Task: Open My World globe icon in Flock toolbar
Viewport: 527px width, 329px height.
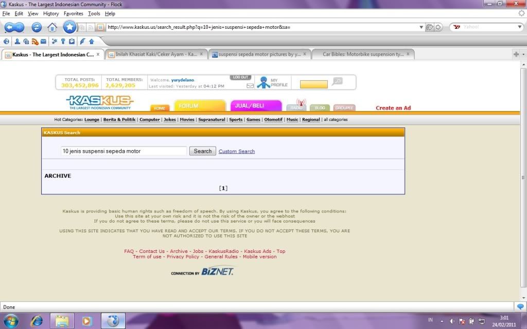Action: pos(6,41)
